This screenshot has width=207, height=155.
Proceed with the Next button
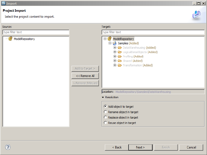click(x=140, y=147)
